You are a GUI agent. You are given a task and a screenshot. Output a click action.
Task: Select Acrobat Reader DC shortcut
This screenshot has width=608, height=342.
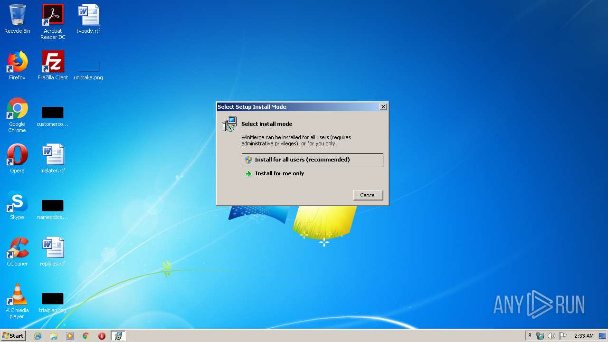(x=53, y=22)
